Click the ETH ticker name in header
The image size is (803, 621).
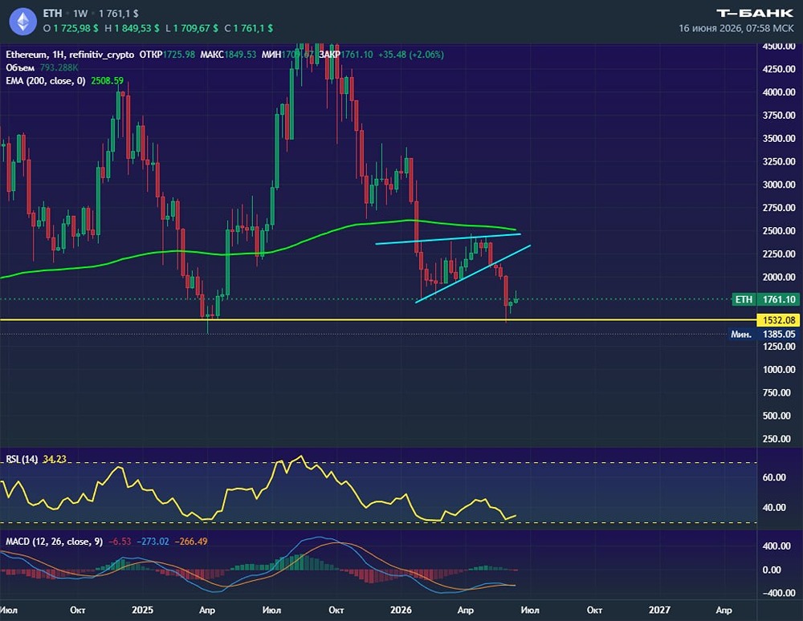52,14
